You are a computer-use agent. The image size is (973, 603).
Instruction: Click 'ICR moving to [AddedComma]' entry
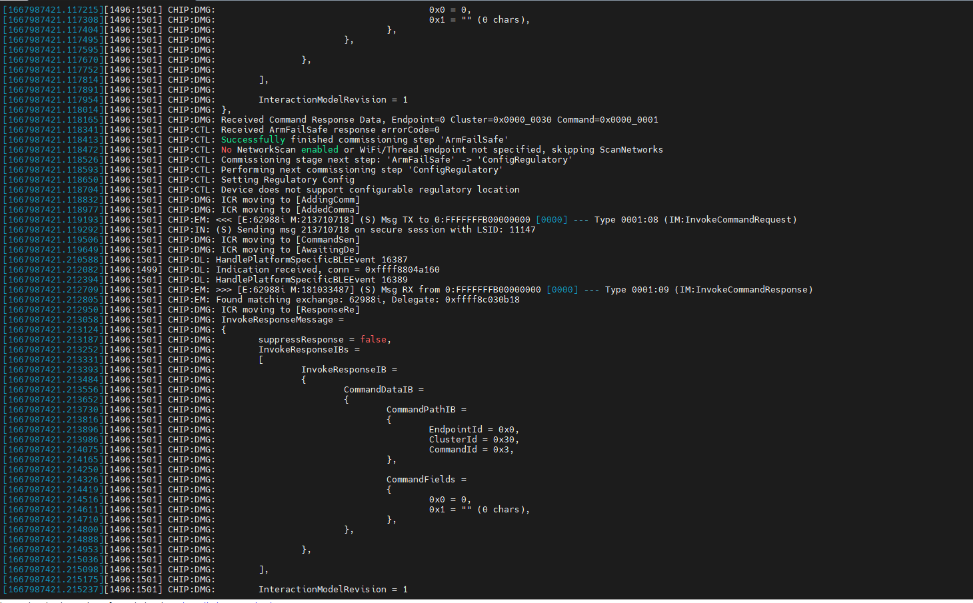(x=291, y=210)
